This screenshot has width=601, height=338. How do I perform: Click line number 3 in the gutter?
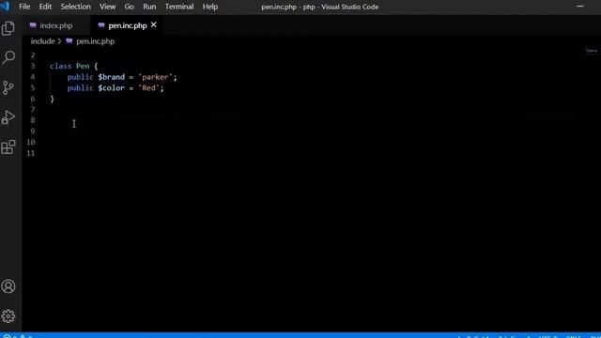point(33,66)
